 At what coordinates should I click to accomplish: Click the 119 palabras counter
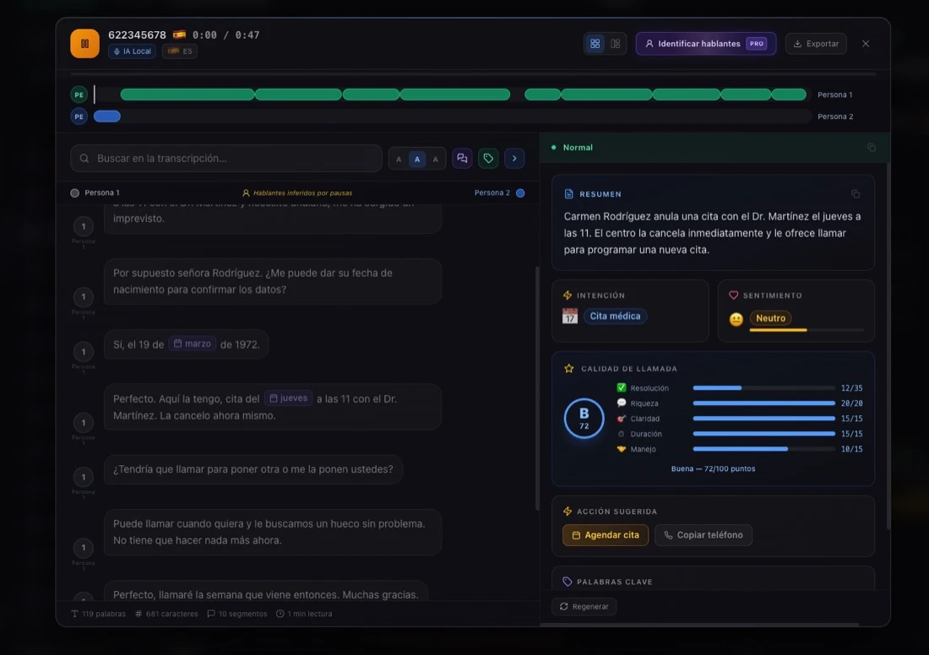[98, 614]
